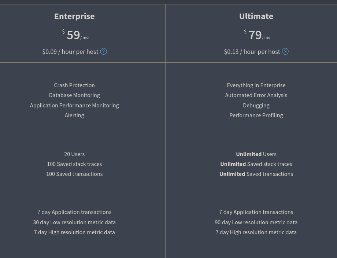The image size is (337, 258).
Task: Select the Ultimate plan heading
Action: 256,16
